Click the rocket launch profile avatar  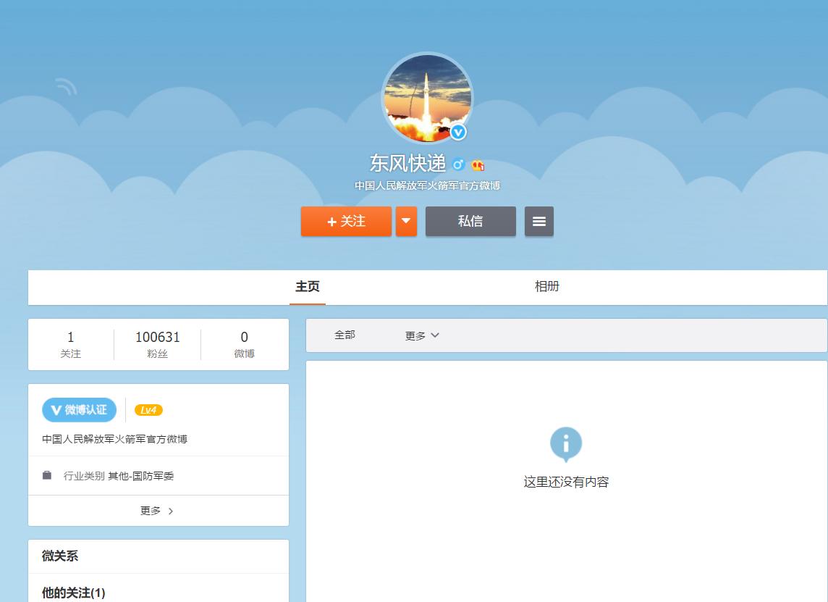point(427,98)
